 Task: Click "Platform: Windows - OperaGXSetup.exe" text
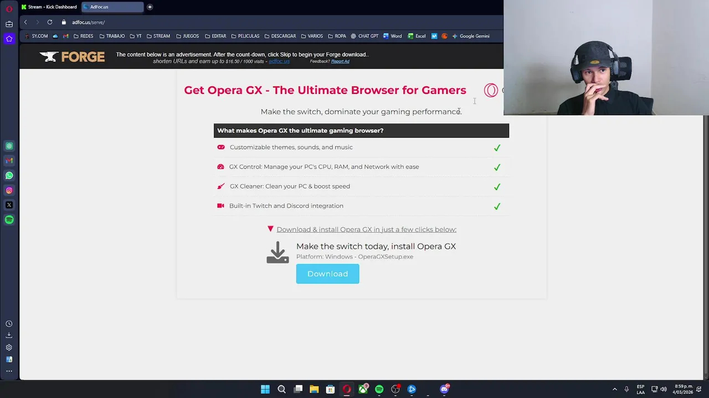pyautogui.click(x=354, y=256)
